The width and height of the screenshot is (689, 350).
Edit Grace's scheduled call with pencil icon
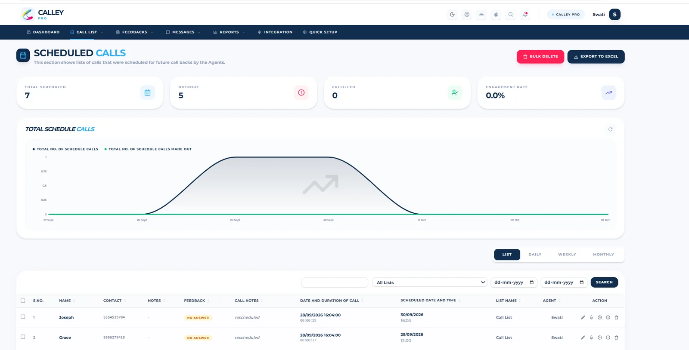[x=583, y=338]
